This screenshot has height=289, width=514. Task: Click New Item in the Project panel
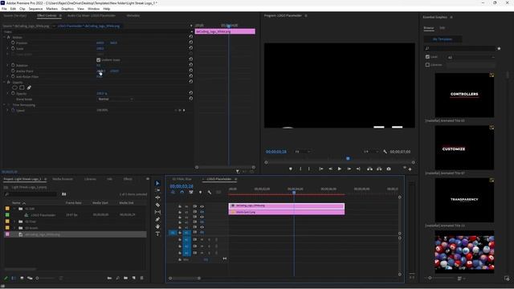click(x=134, y=278)
